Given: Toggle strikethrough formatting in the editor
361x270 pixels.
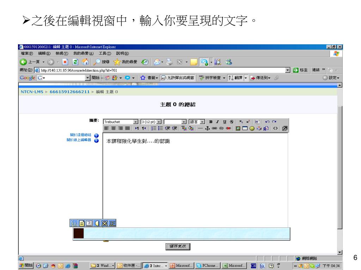Looking at the screenshot, I should 231,122.
